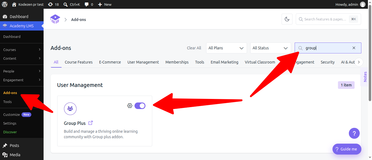Click the Ctrl+K search icon in admin bar

pyautogui.click(x=66, y=4)
